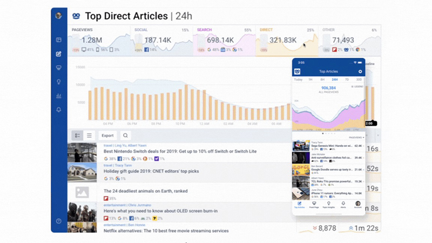The width and height of the screenshot is (432, 243).
Task: Click the bell alerts icon in sidebar
Action: coord(58,110)
